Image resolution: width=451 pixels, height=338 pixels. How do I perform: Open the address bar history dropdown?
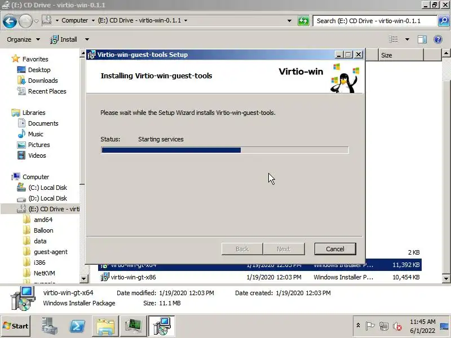point(289,21)
